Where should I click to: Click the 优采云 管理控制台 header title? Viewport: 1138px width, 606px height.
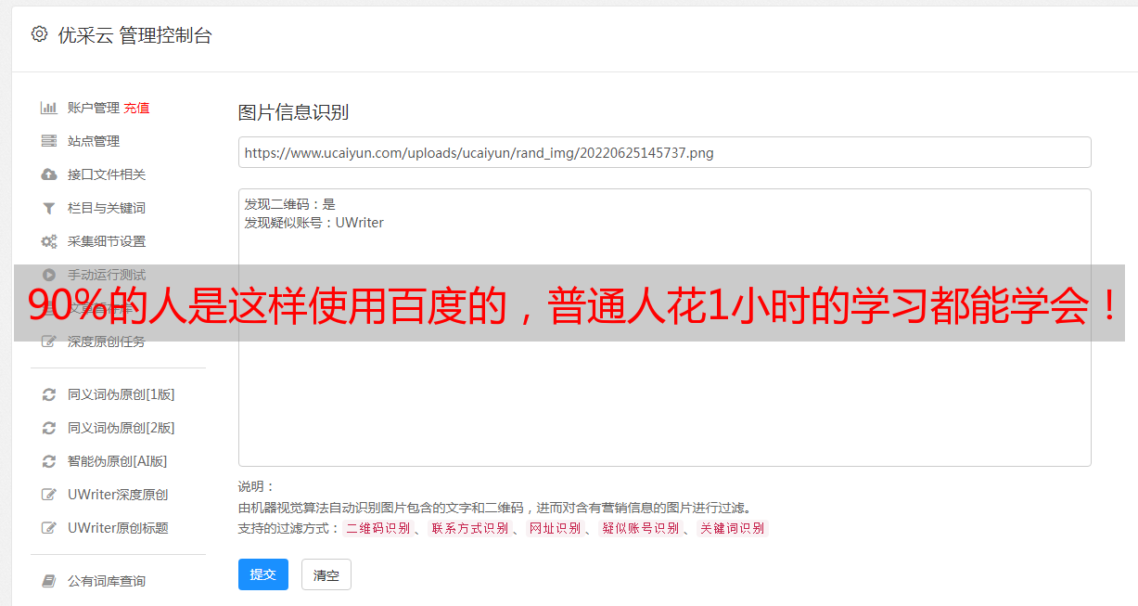134,35
